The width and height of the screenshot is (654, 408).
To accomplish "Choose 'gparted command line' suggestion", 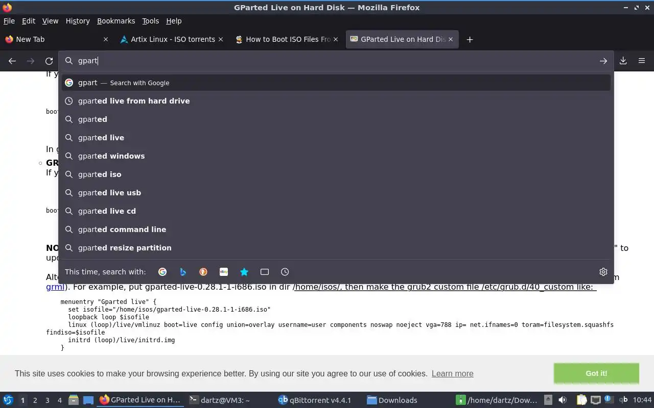I will point(336,229).
